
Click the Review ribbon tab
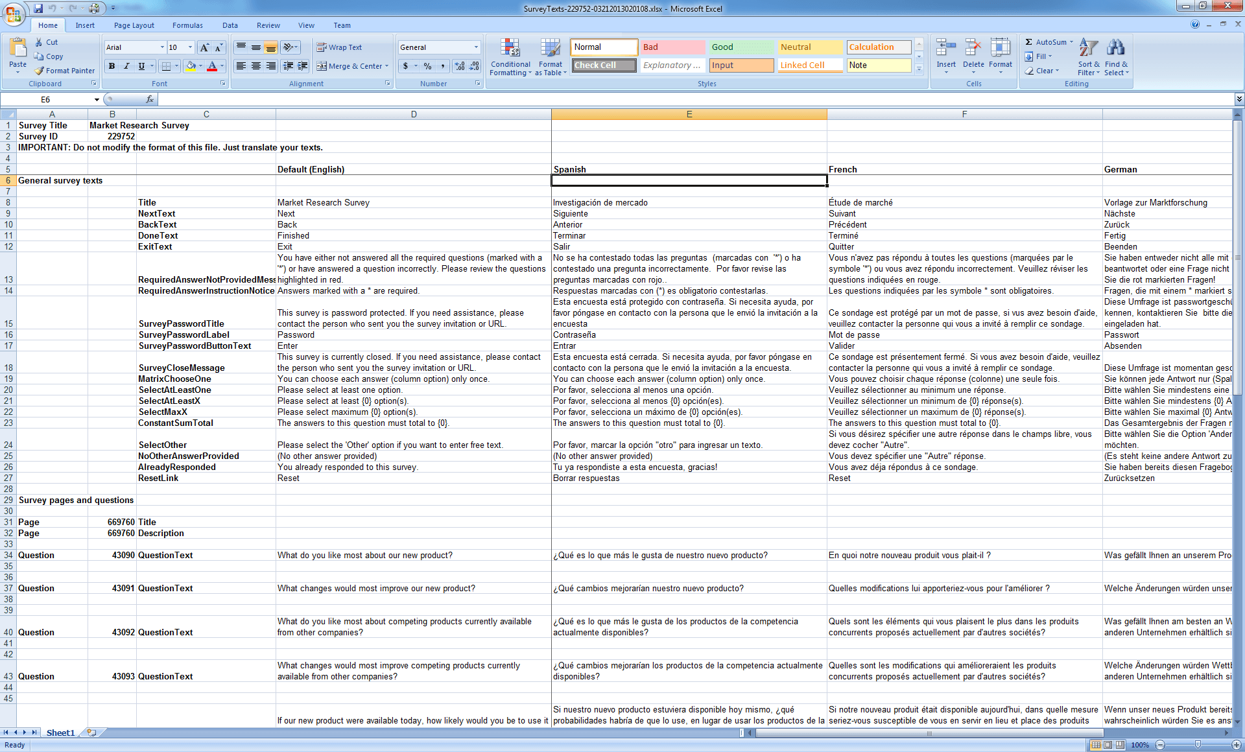tap(268, 25)
